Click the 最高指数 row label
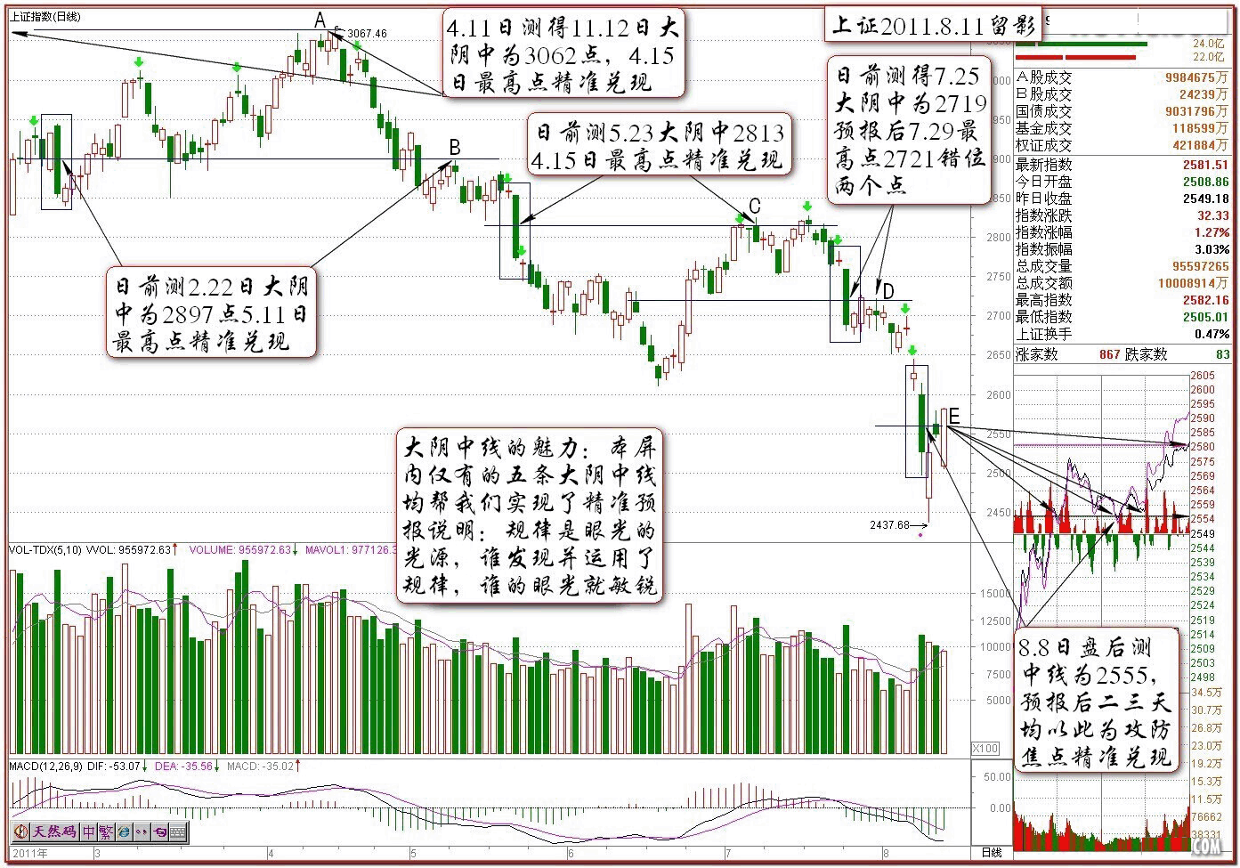1240x868 pixels. [1043, 300]
